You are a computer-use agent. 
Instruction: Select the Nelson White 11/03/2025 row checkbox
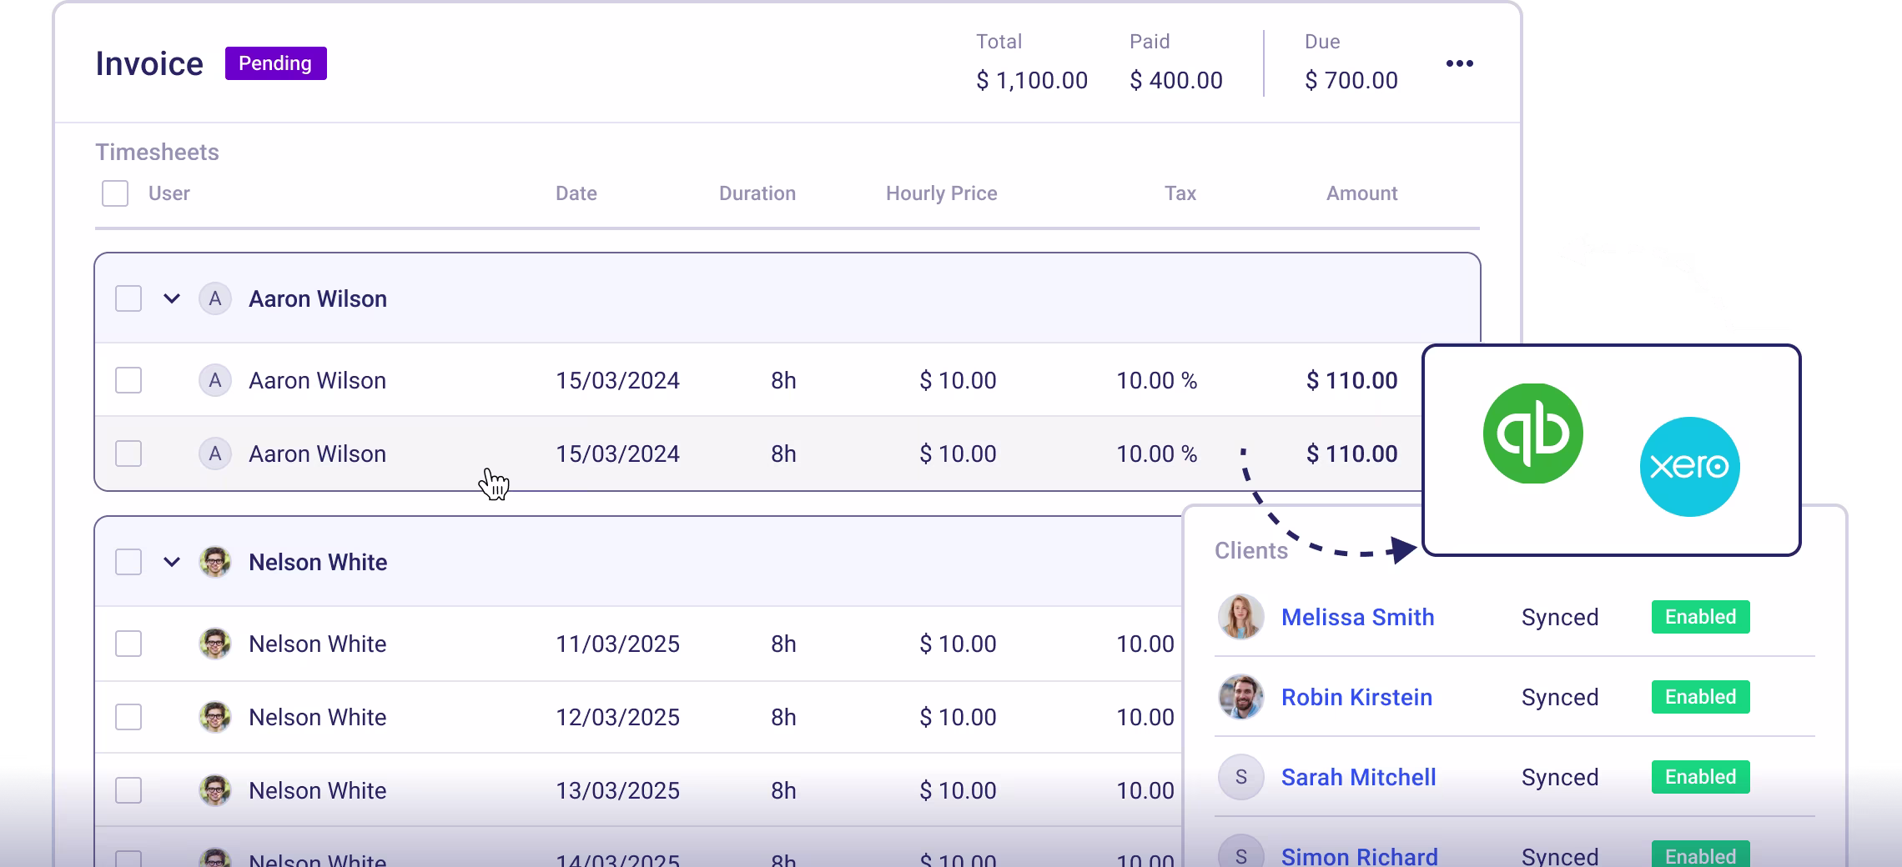tap(128, 644)
